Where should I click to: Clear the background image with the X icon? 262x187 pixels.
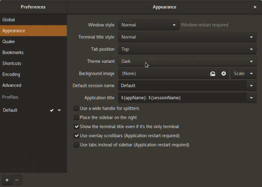(224, 74)
